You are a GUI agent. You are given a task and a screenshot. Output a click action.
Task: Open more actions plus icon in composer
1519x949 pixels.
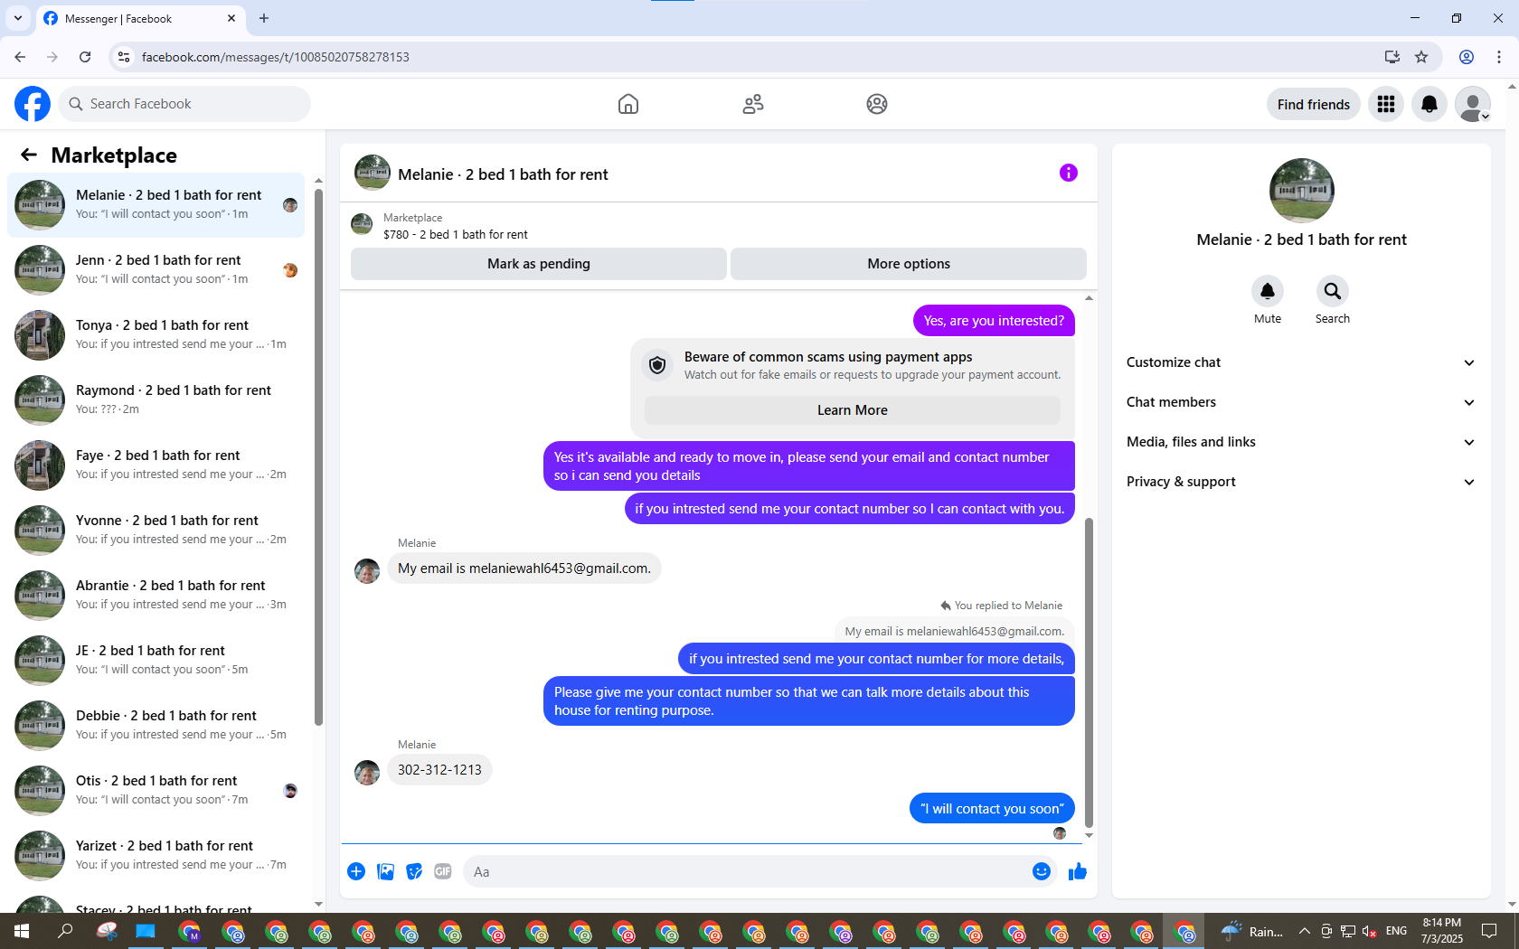point(356,871)
